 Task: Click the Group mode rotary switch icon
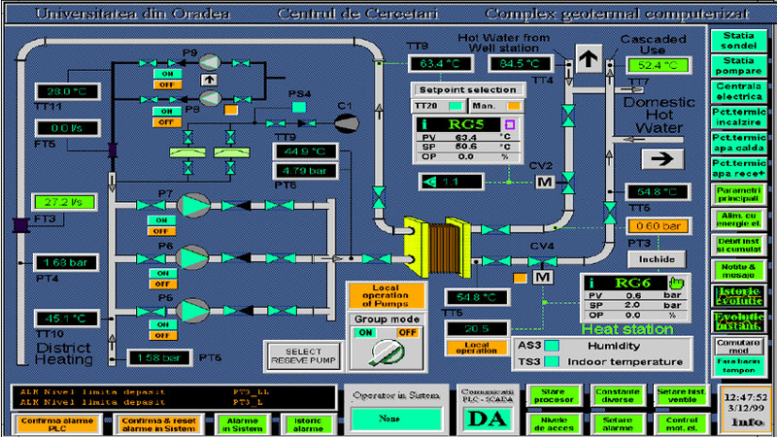point(381,352)
